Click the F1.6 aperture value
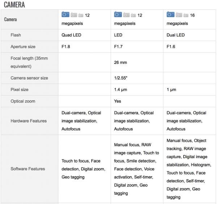This screenshot has height=204, width=217. [171, 47]
